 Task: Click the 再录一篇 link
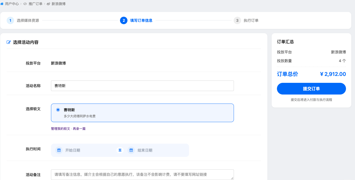click(x=79, y=129)
